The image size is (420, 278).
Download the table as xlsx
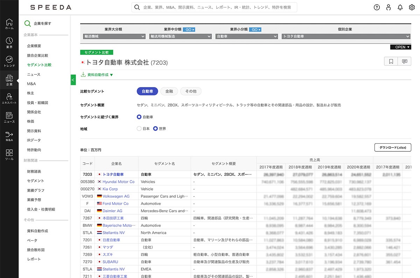393,148
